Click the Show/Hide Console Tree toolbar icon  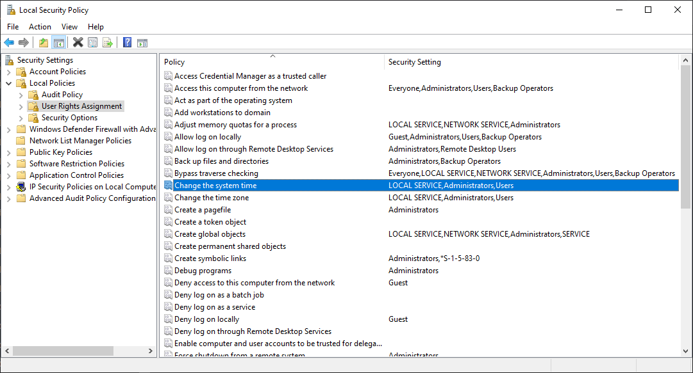[59, 42]
